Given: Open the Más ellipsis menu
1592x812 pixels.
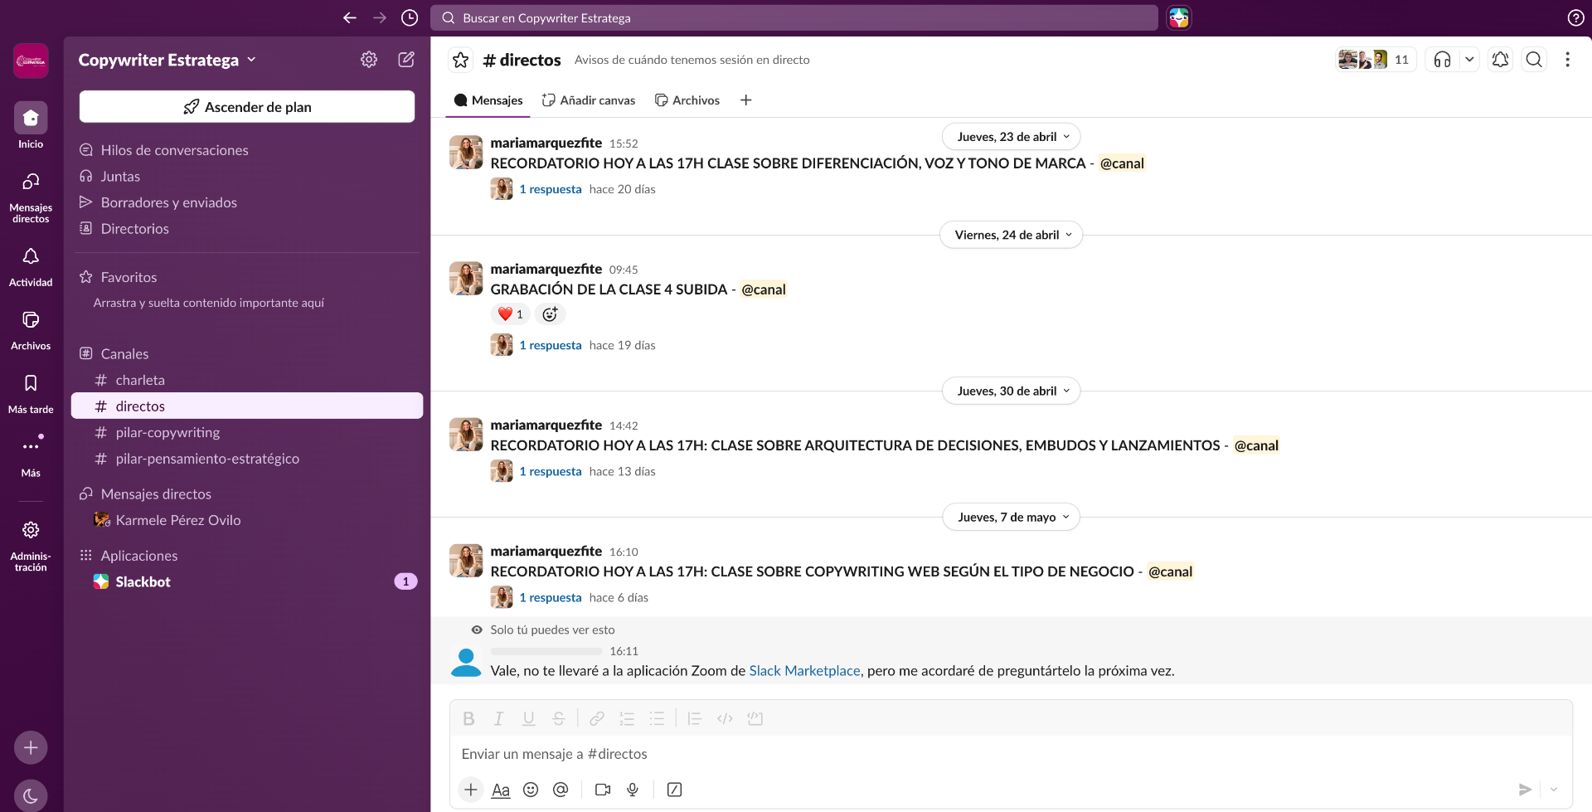Looking at the screenshot, I should 31,455.
